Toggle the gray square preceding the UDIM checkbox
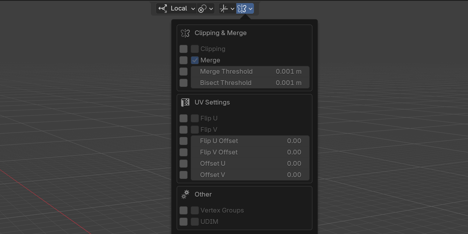The image size is (468, 234). [x=184, y=222]
